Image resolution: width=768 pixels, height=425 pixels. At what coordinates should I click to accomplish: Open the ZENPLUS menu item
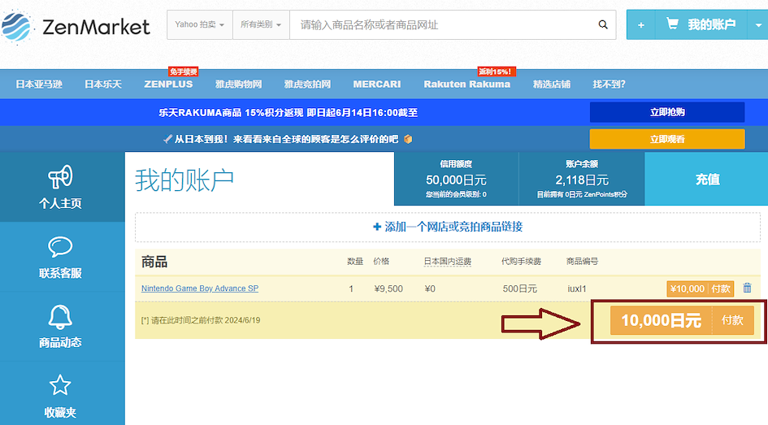168,85
